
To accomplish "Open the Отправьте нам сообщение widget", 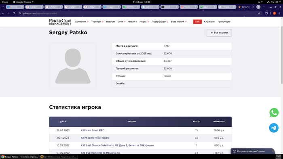I will click(253, 151).
